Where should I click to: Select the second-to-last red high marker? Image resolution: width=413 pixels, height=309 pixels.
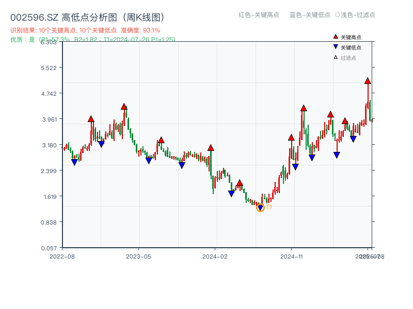(345, 121)
